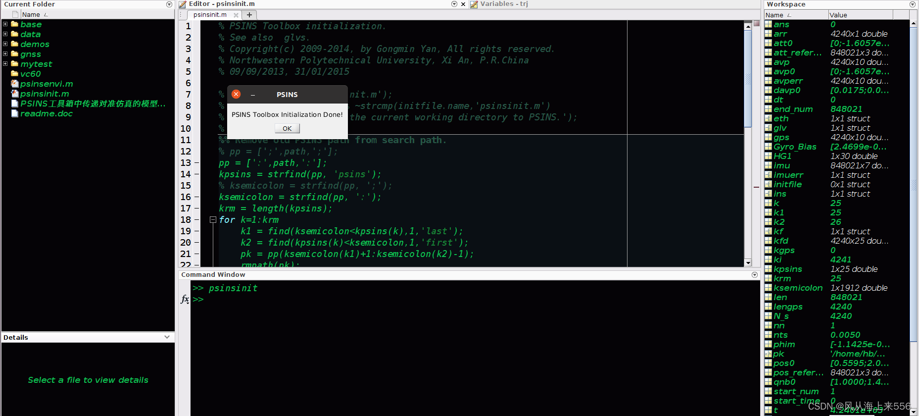Expand the demos folder

tap(5, 44)
